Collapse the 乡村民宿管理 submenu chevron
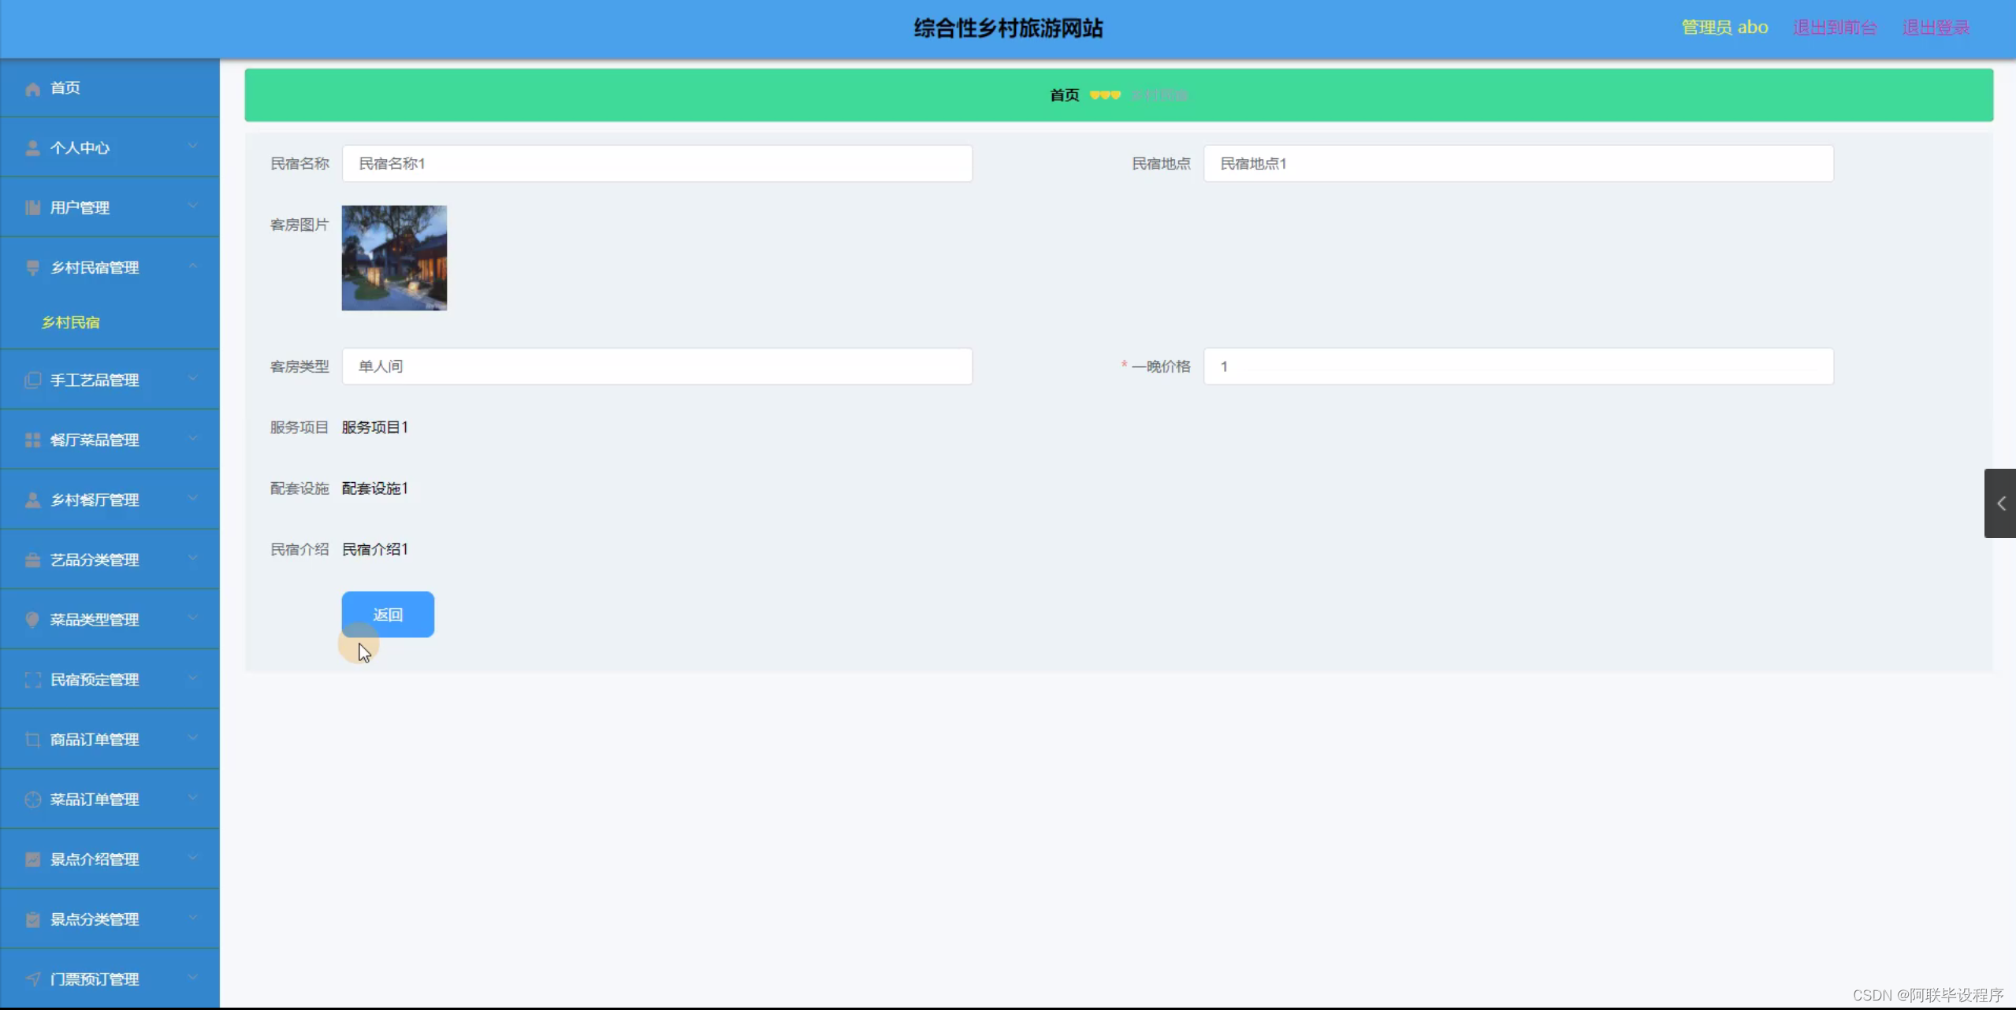The image size is (2016, 1010). 193,266
